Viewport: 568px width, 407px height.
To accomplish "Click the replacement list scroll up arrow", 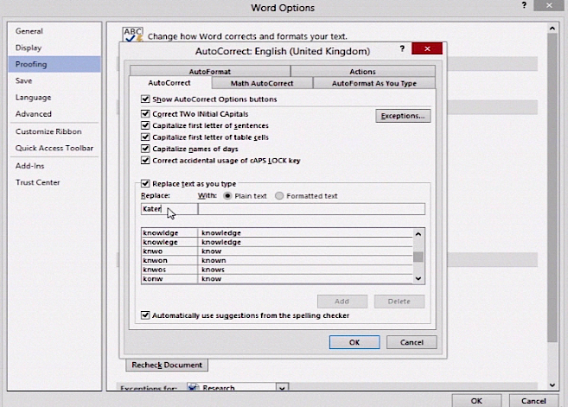I will coord(418,234).
